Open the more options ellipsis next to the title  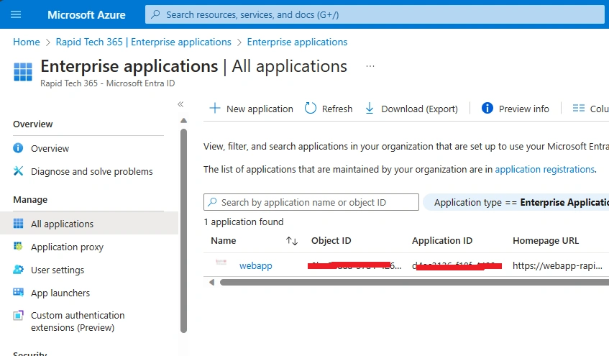coord(370,66)
